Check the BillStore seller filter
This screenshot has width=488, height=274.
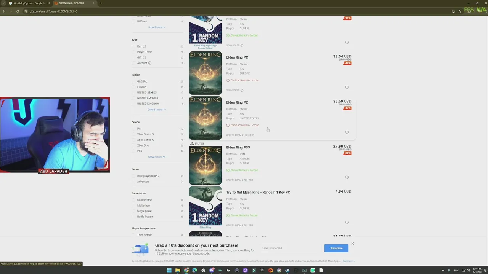coord(133,21)
